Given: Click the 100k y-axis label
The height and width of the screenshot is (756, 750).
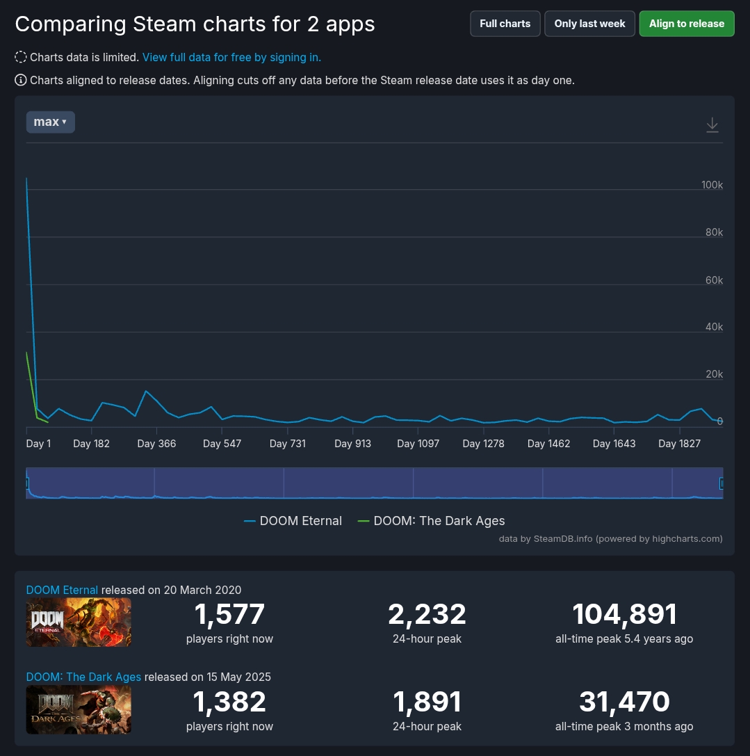Looking at the screenshot, I should click(712, 185).
